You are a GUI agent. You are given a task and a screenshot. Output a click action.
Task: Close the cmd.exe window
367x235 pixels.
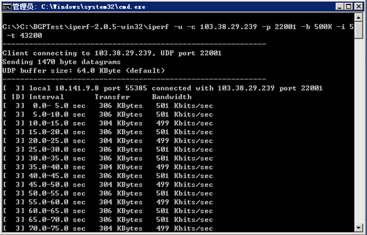pyautogui.click(x=358, y=7)
